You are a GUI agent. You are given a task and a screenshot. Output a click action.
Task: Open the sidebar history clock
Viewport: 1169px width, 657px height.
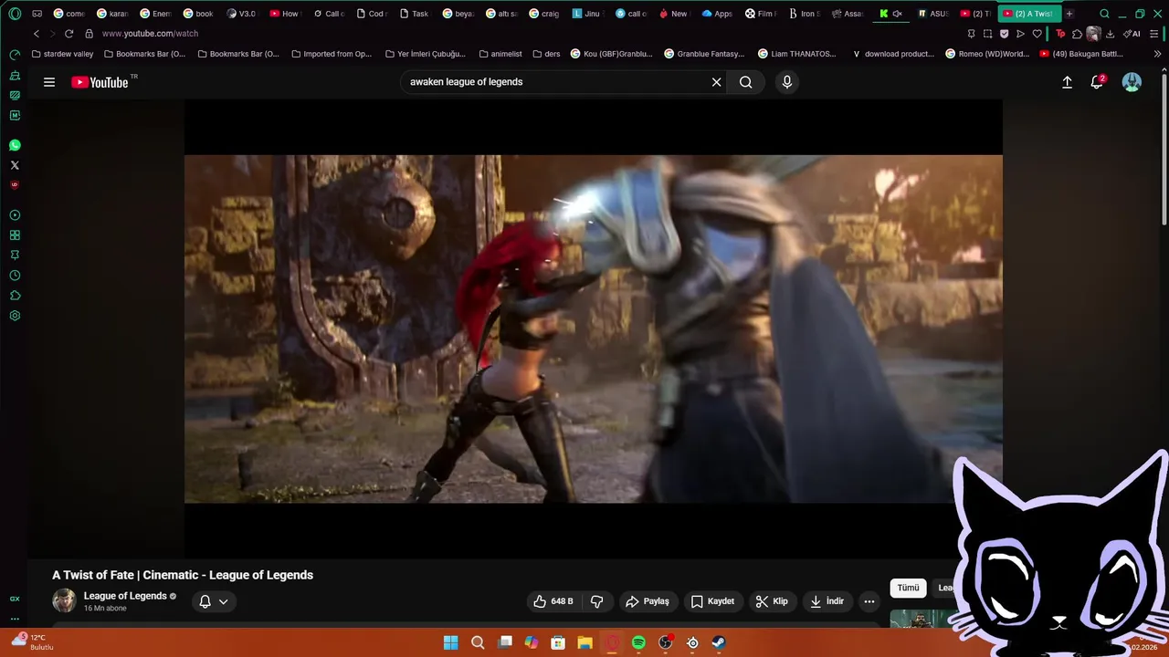click(15, 276)
